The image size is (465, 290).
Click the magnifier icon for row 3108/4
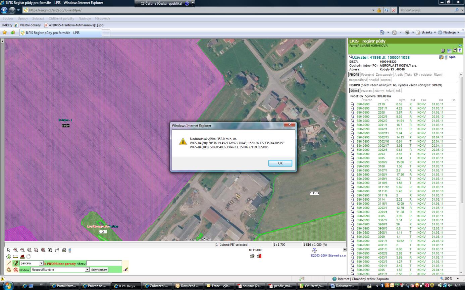tap(352, 174)
